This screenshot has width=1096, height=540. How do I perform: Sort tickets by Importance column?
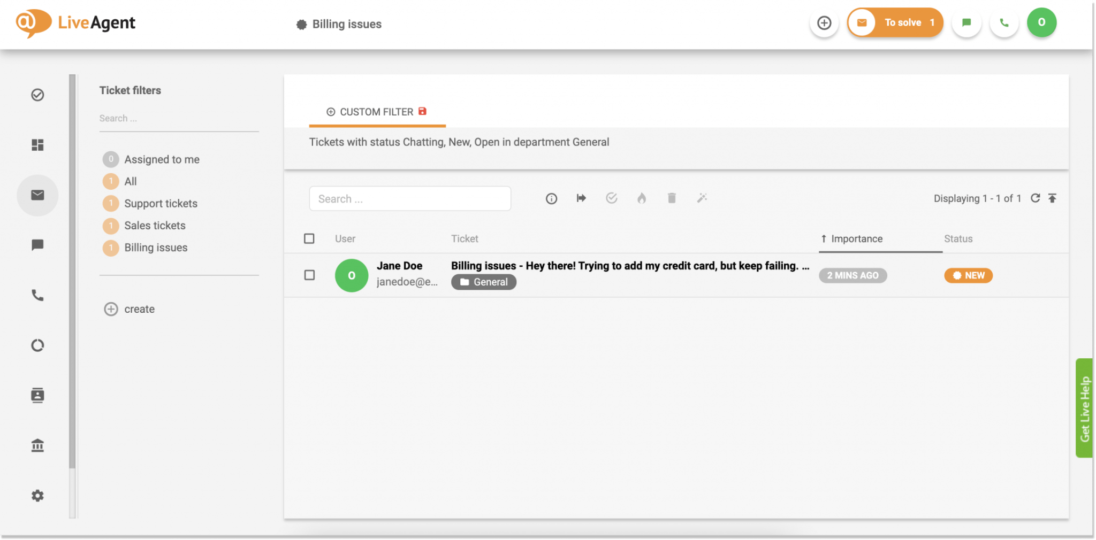[x=856, y=238]
